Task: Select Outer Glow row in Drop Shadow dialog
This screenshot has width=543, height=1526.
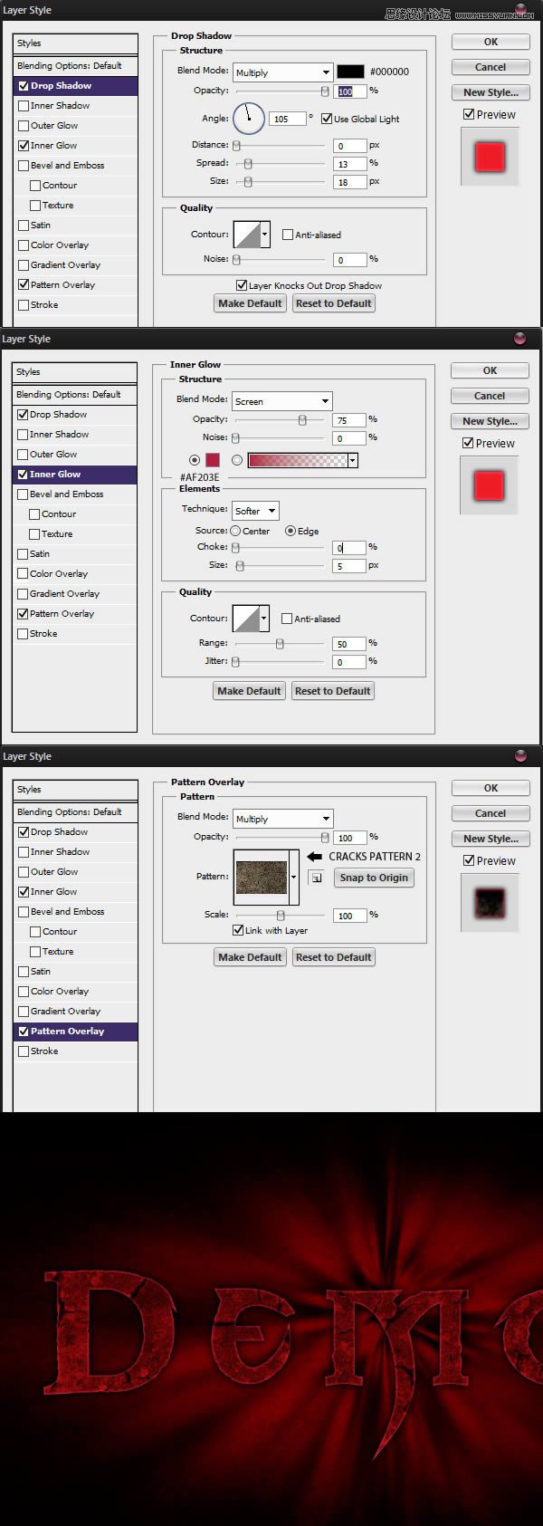Action: (76, 126)
